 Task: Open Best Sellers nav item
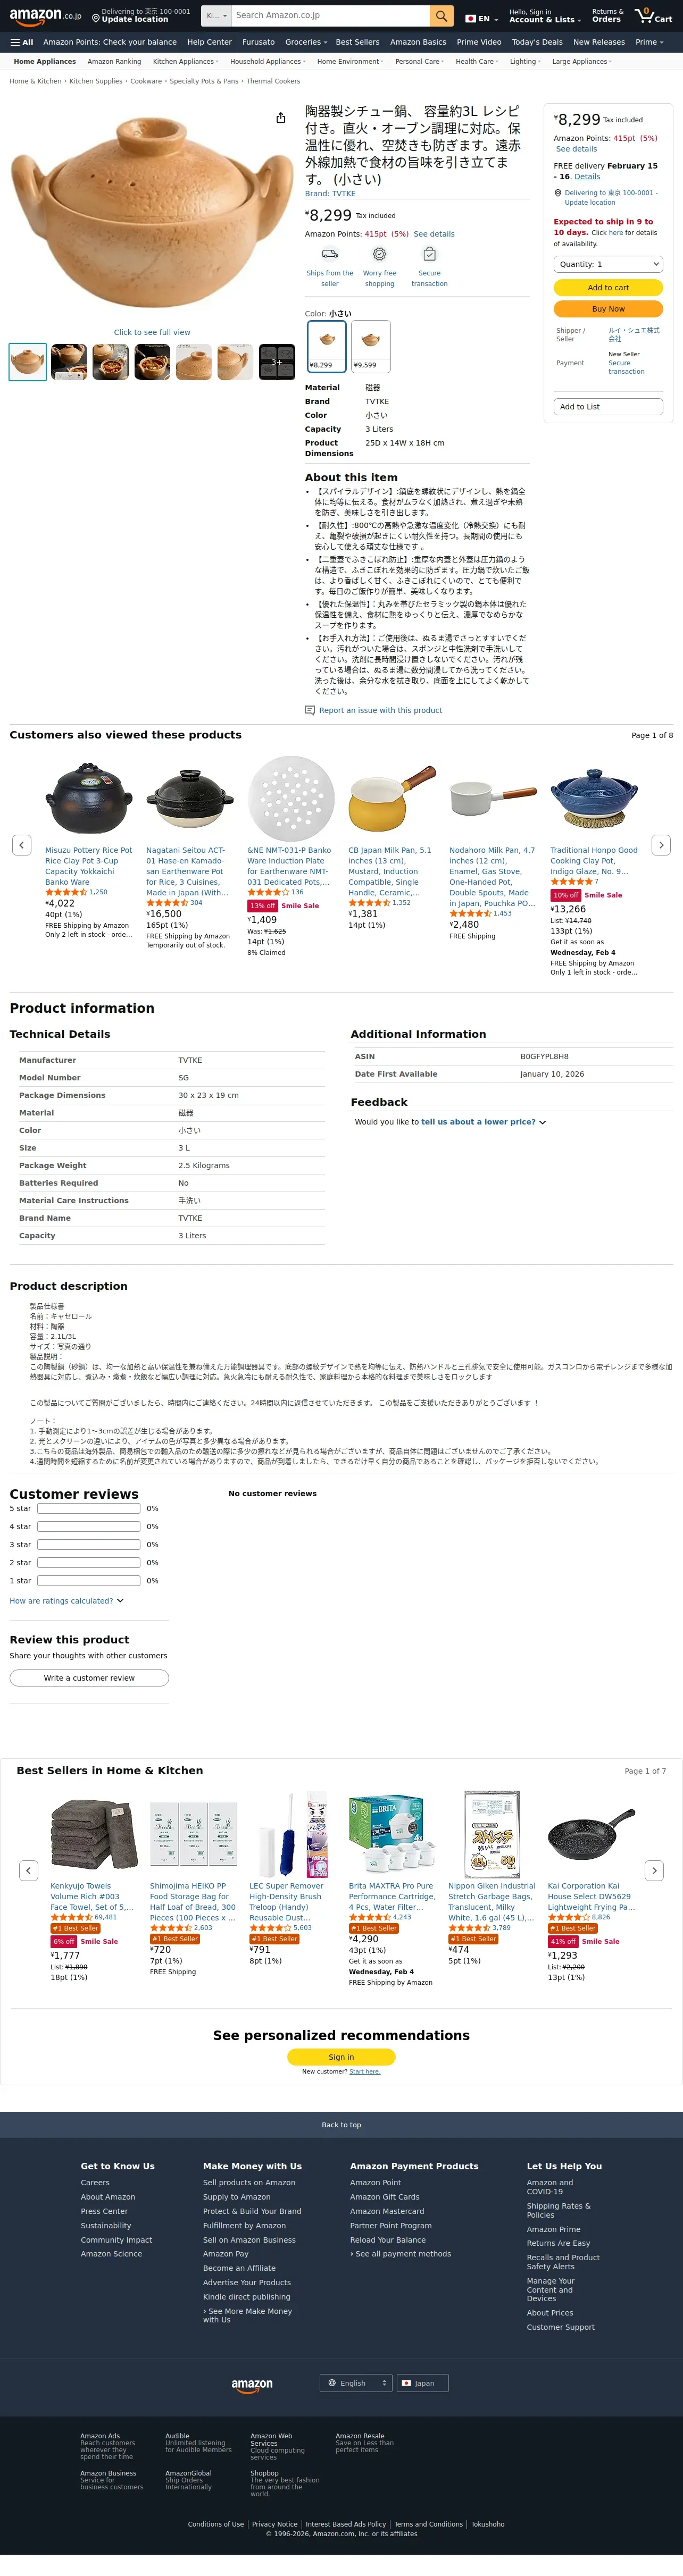click(357, 42)
